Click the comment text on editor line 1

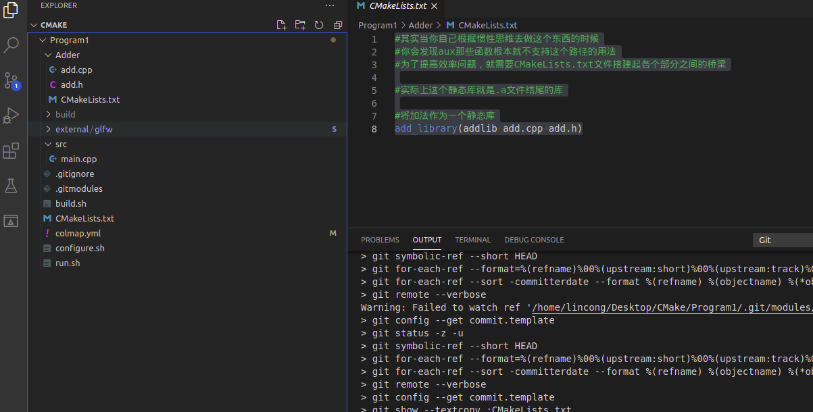(497, 38)
